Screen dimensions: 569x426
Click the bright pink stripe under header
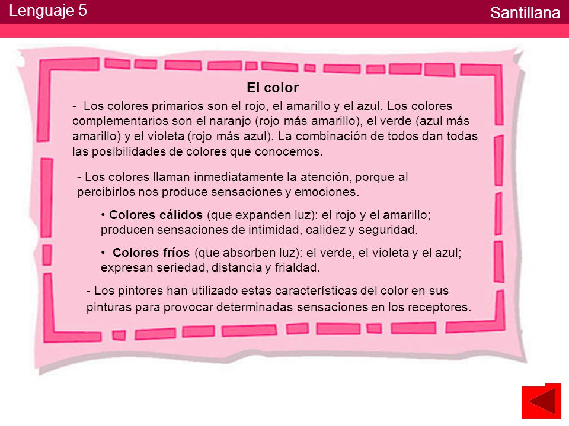tap(284, 31)
